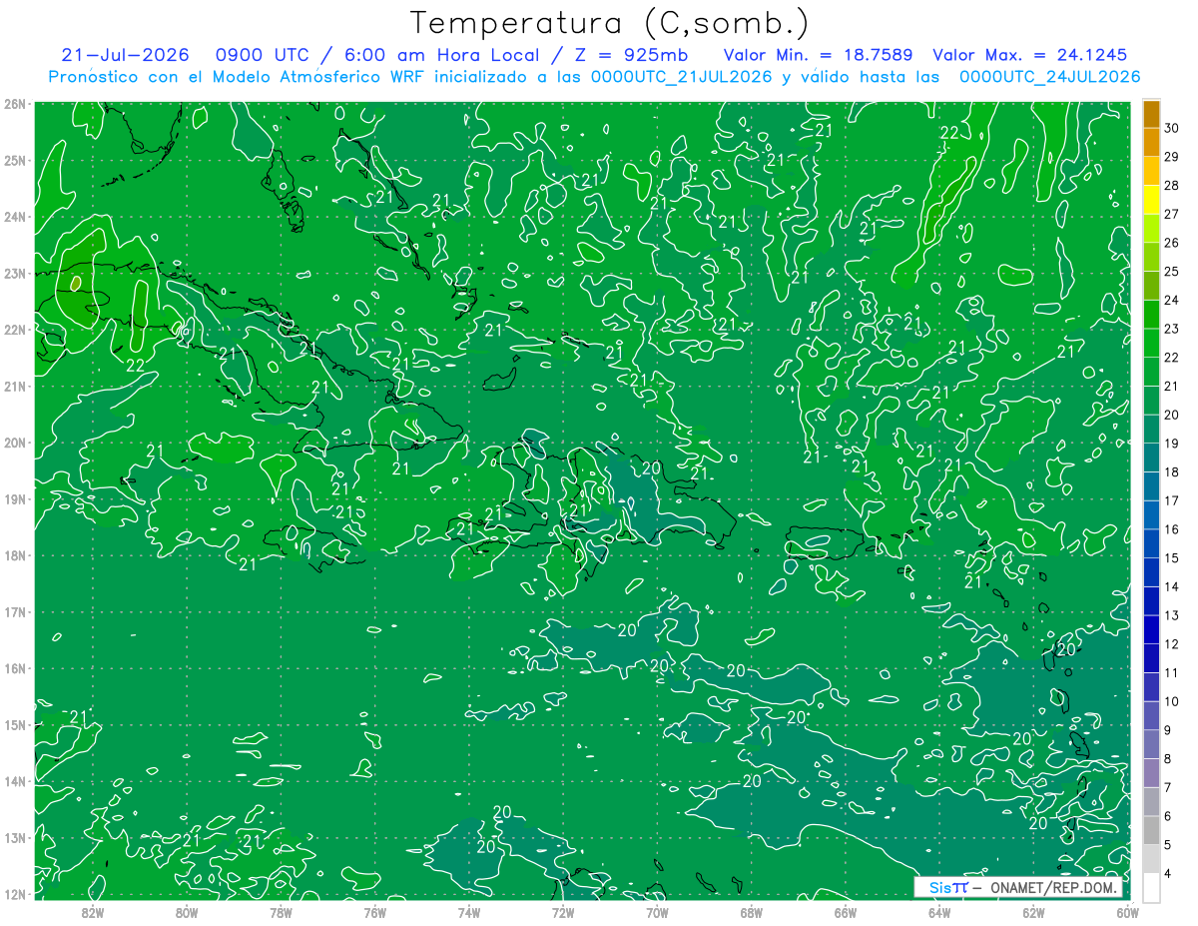Viewport: 1198px width, 926px height.
Task: Click latitude axis label '24N'
Action: click(14, 217)
